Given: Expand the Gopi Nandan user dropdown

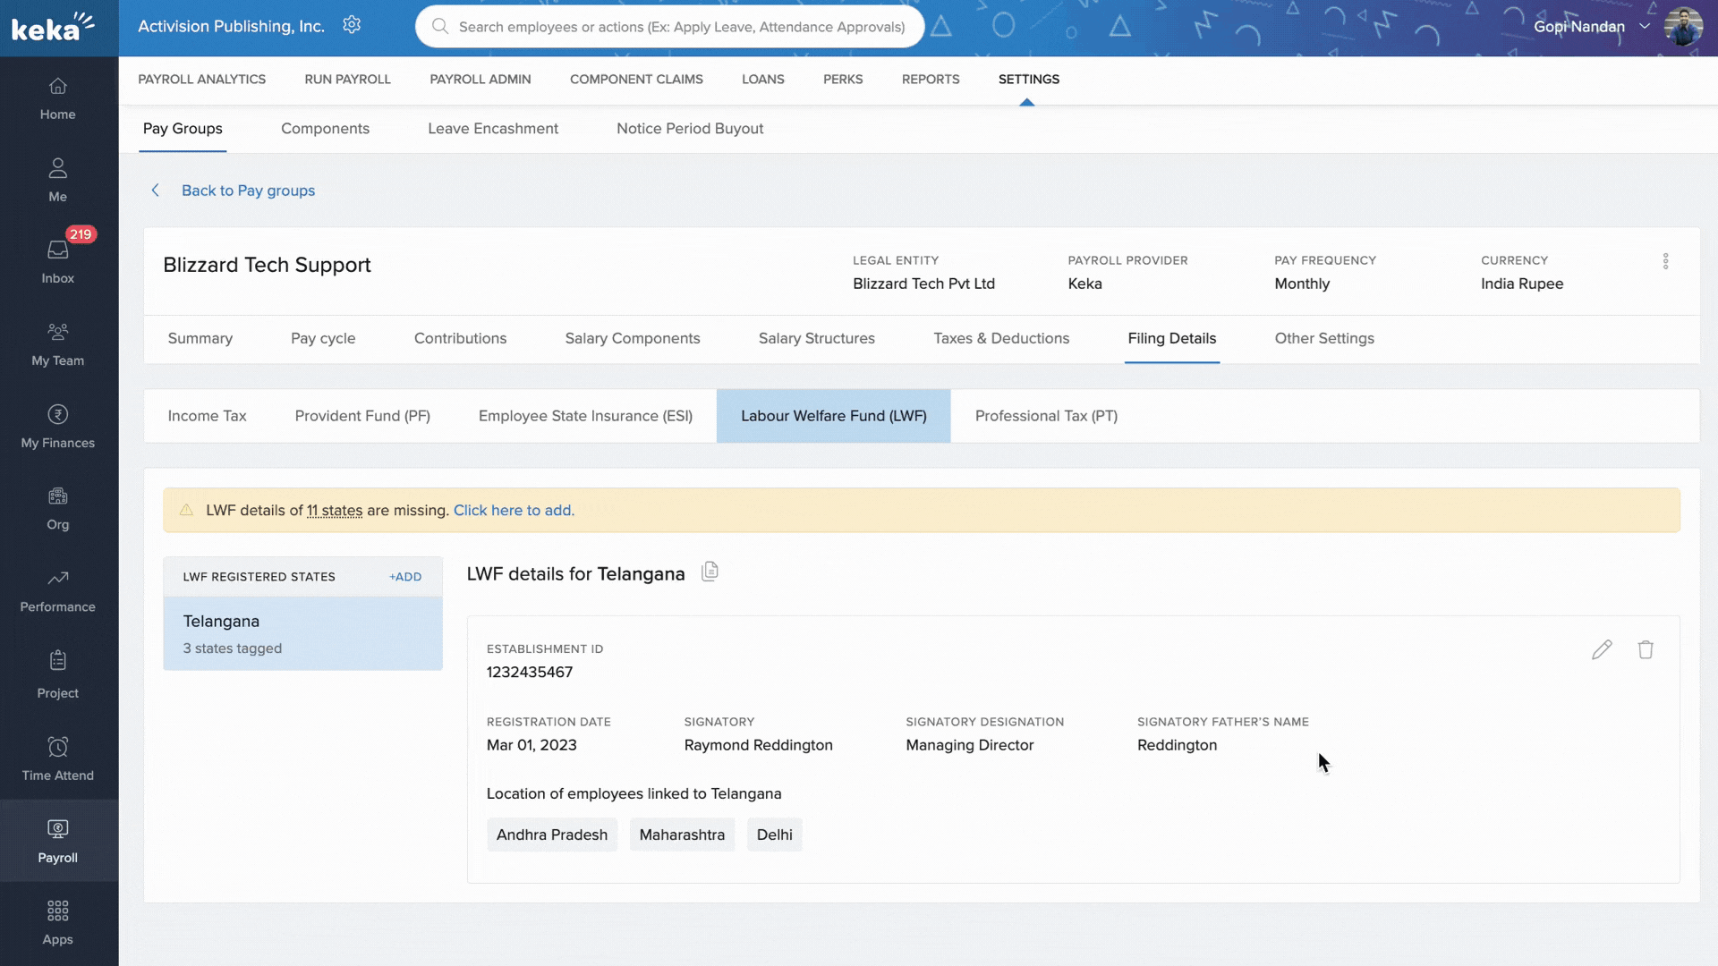Looking at the screenshot, I should 1645,26.
